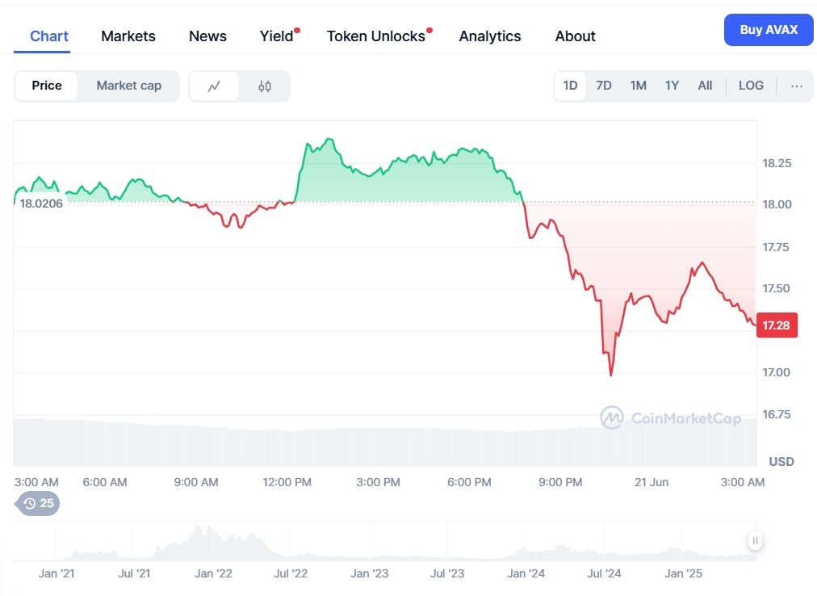817x596 pixels.
Task: Select the Market cap toggle
Action: (x=128, y=86)
